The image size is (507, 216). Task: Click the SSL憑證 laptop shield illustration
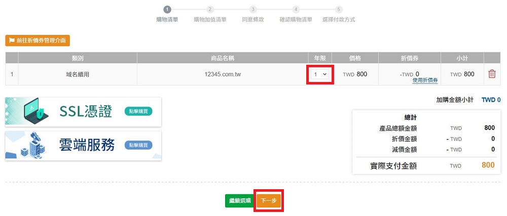30,112
